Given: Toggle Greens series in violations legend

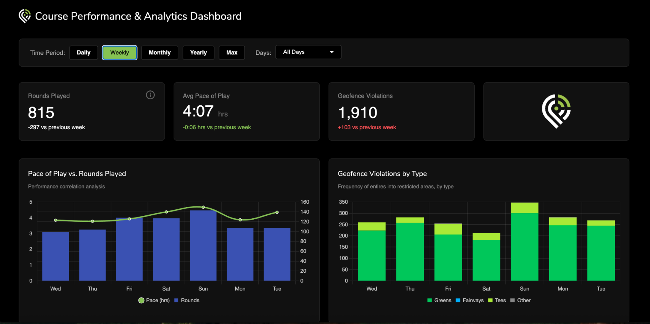Looking at the screenshot, I should [x=439, y=301].
